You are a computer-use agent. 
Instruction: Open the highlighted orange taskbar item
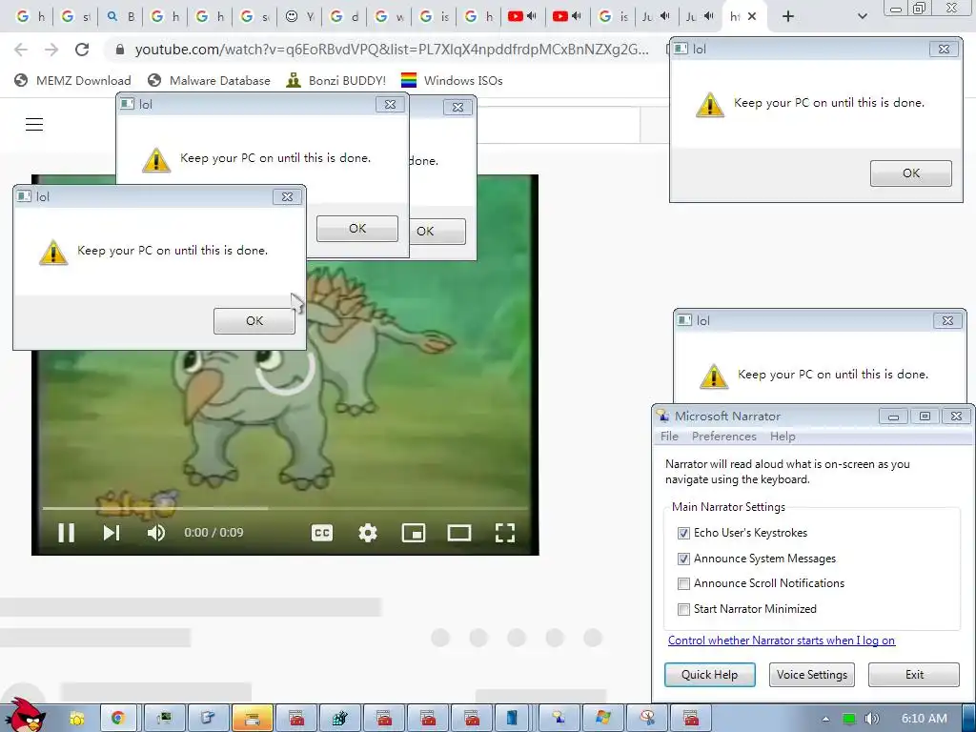coord(252,719)
